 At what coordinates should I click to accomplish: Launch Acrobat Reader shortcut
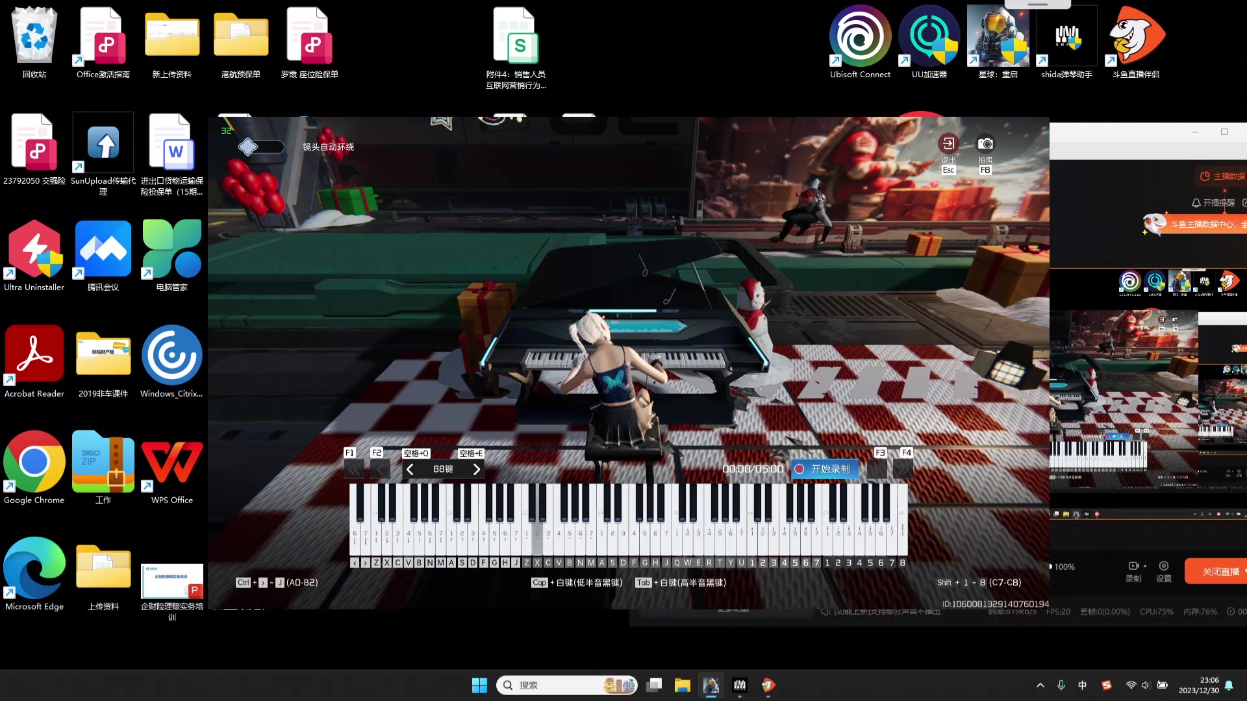[x=34, y=362]
